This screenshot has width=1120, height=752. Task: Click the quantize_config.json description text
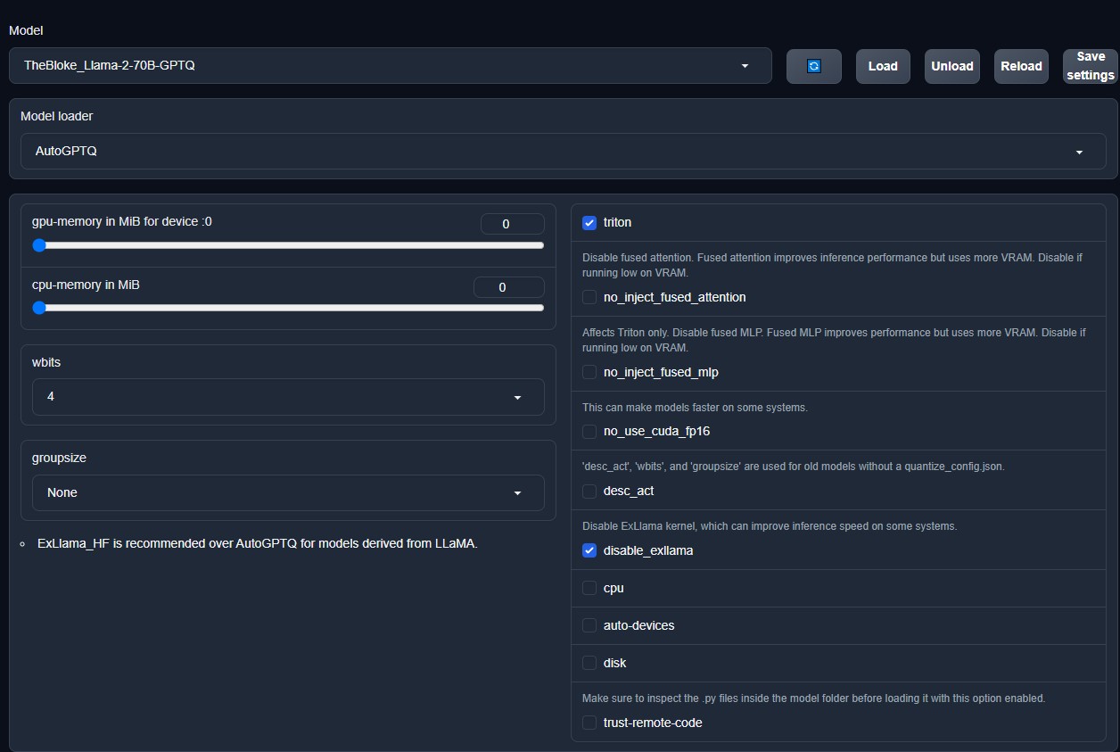coord(794,467)
